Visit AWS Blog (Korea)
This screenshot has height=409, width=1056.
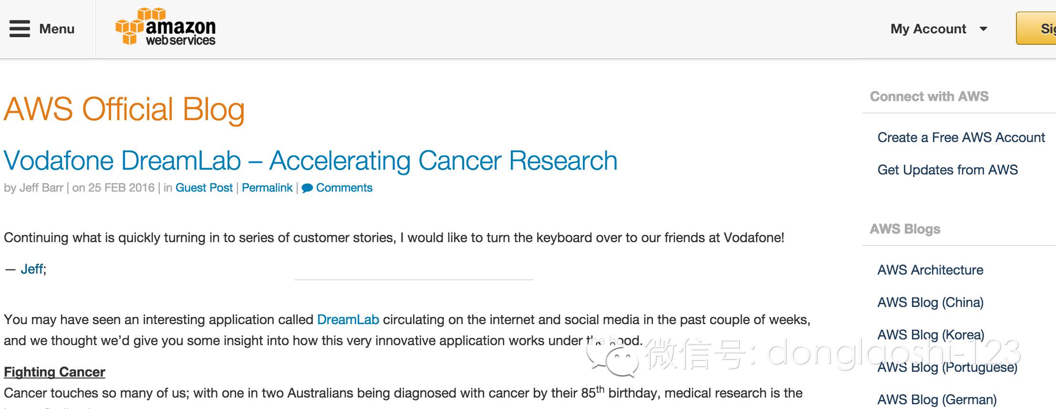pyautogui.click(x=931, y=335)
